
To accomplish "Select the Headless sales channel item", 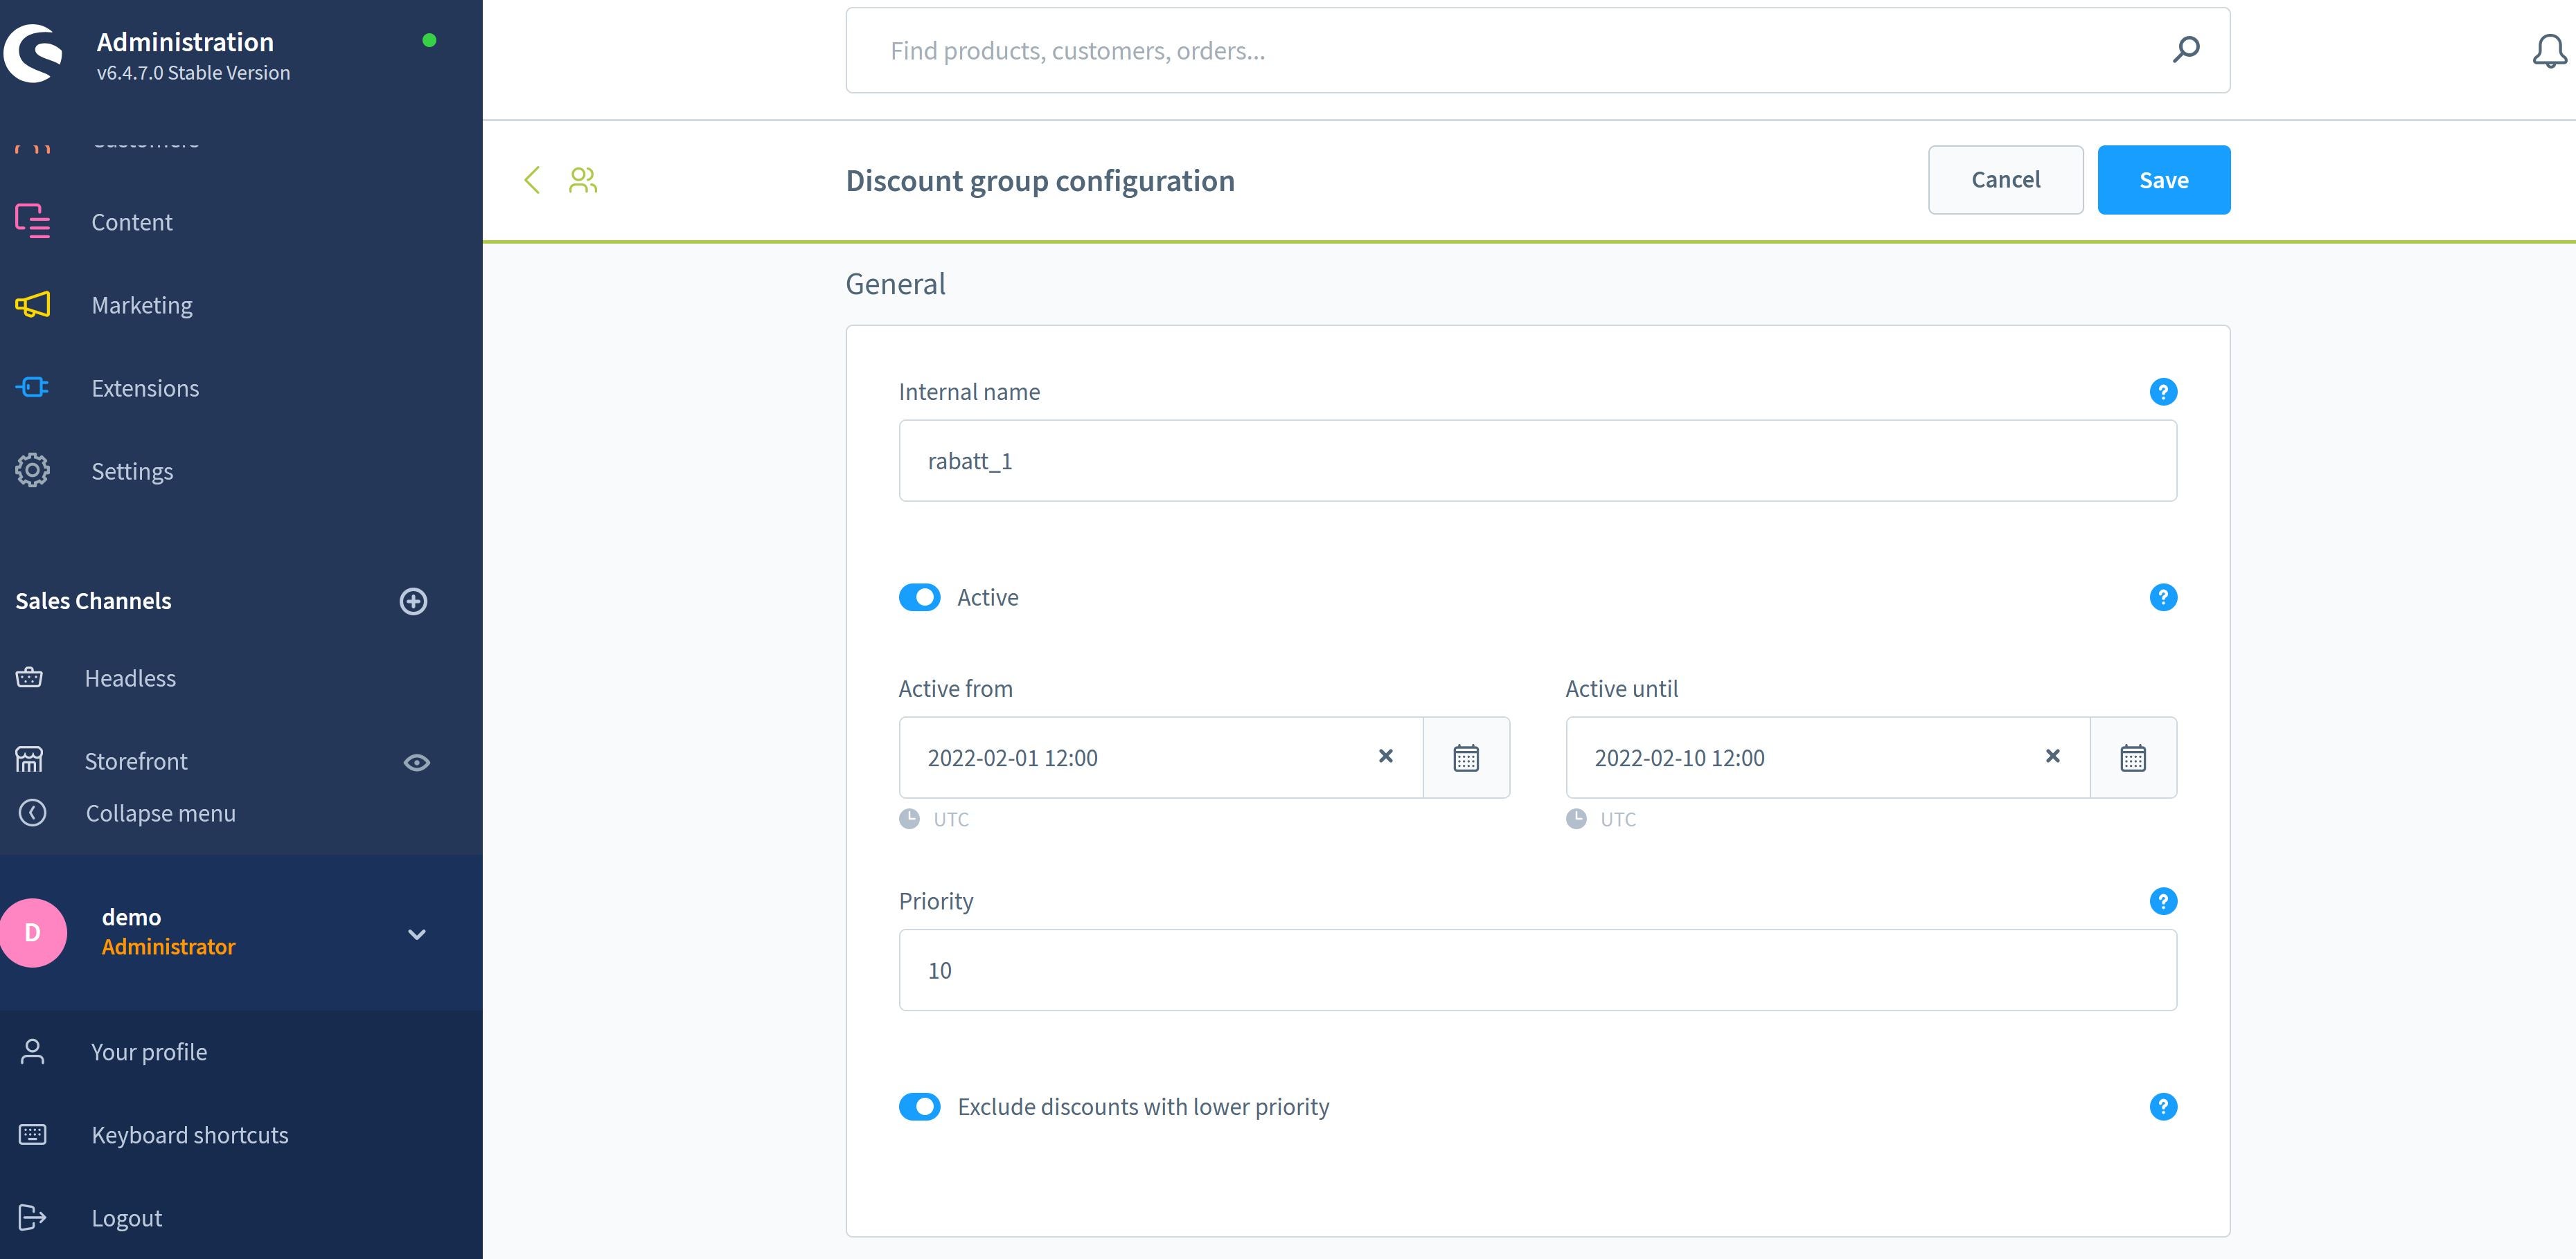I will coord(130,676).
